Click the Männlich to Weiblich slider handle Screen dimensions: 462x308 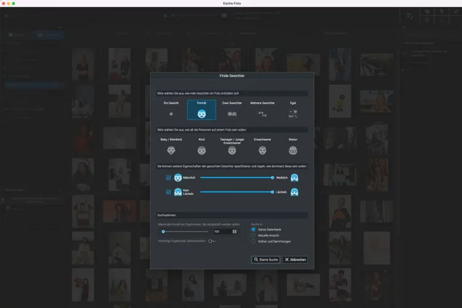[x=273, y=177]
